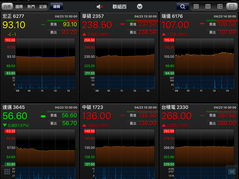This screenshot has width=239, height=179.
Task: Click 達邁 upper limit price 63.20
Action: (x=10, y=131)
